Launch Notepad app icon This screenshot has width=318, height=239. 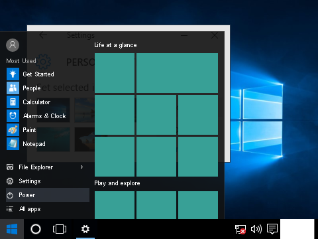click(x=13, y=143)
